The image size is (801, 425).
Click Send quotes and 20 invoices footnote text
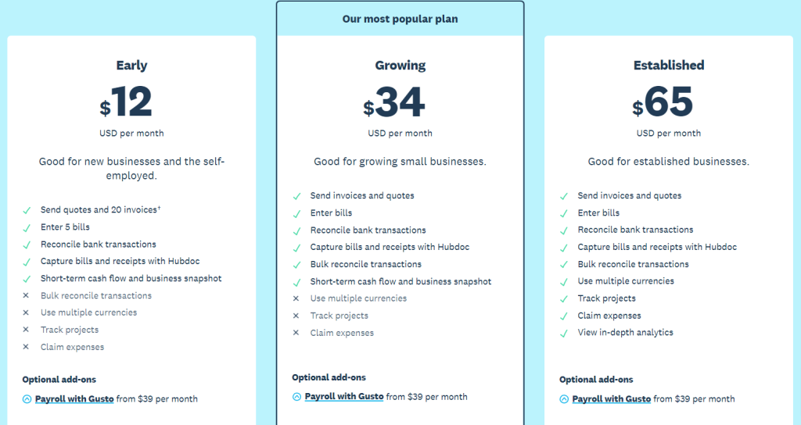click(101, 209)
